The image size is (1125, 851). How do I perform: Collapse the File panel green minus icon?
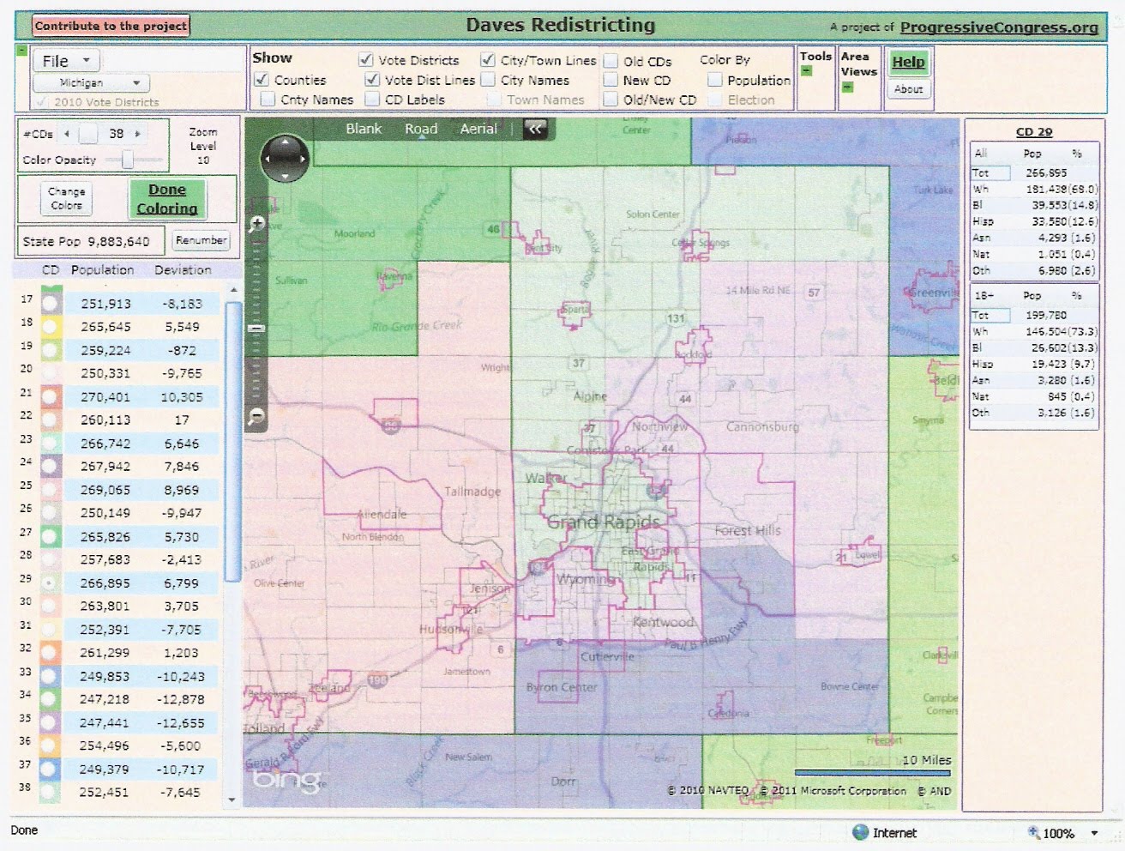22,51
